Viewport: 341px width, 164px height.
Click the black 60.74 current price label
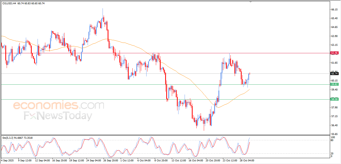(334, 74)
